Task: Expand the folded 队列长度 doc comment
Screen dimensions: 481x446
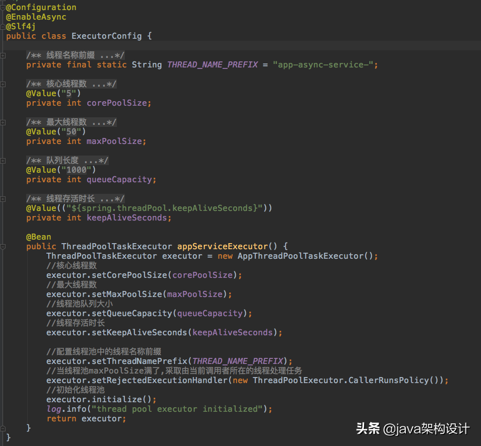Action: (x=67, y=161)
